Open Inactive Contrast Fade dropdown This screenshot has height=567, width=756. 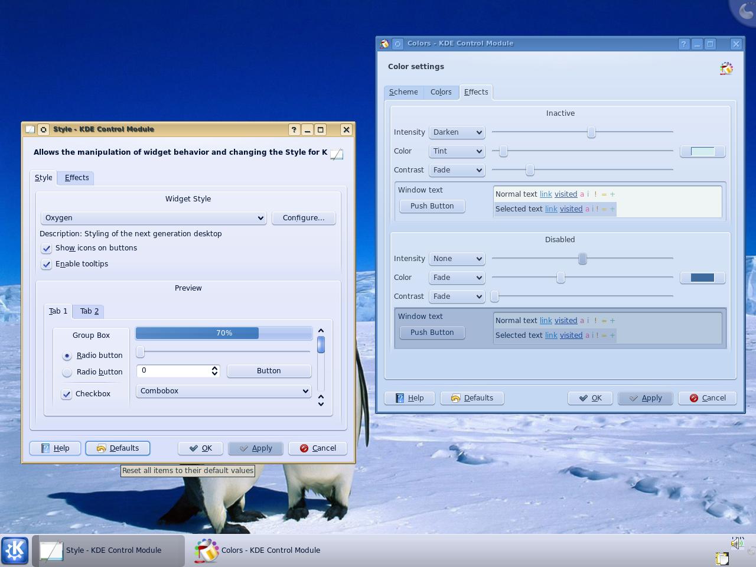[x=457, y=170]
